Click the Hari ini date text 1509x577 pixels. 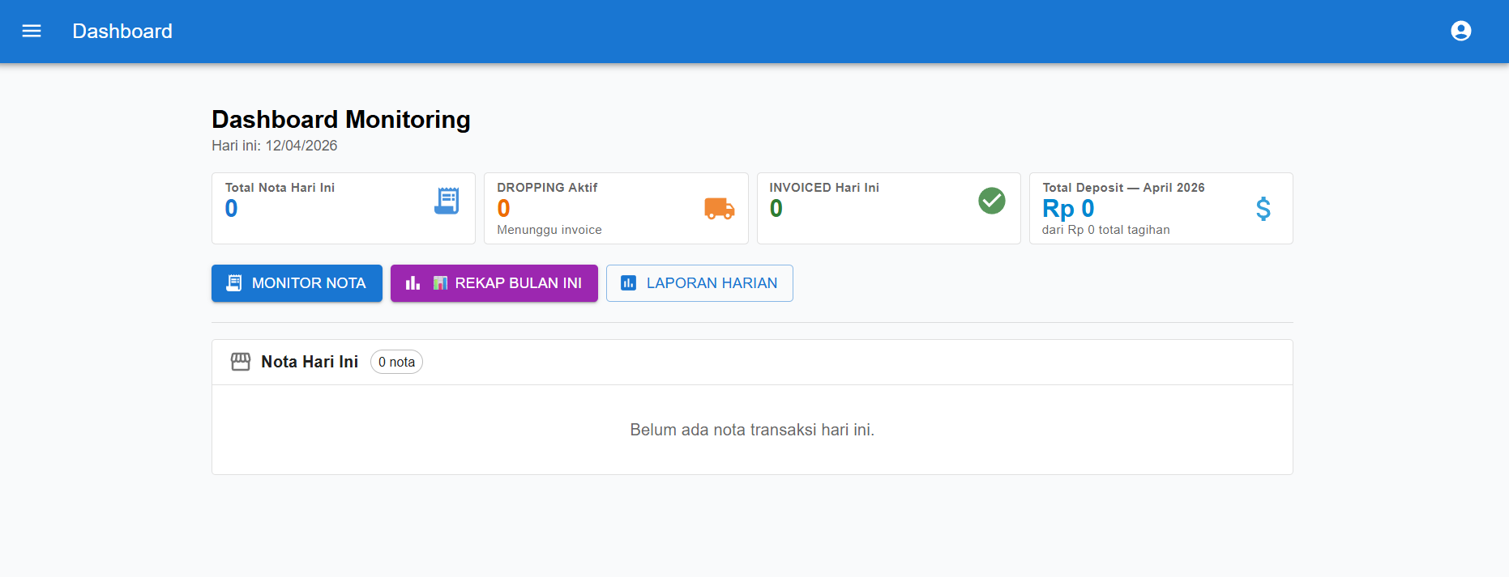click(x=274, y=146)
